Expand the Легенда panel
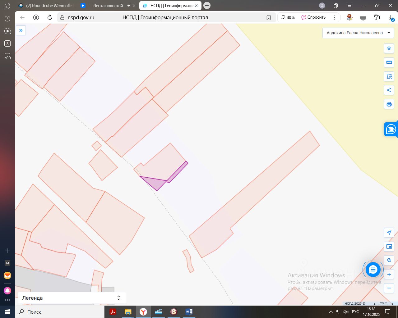This screenshot has height=318, width=398. coord(72,298)
